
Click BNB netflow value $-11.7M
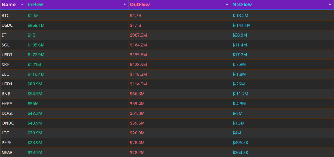pyautogui.click(x=240, y=94)
